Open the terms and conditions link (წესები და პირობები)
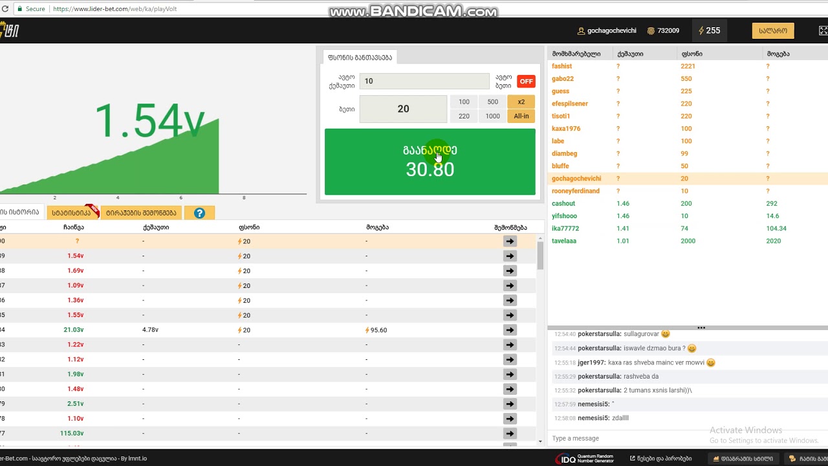Image resolution: width=828 pixels, height=466 pixels. pos(660,459)
